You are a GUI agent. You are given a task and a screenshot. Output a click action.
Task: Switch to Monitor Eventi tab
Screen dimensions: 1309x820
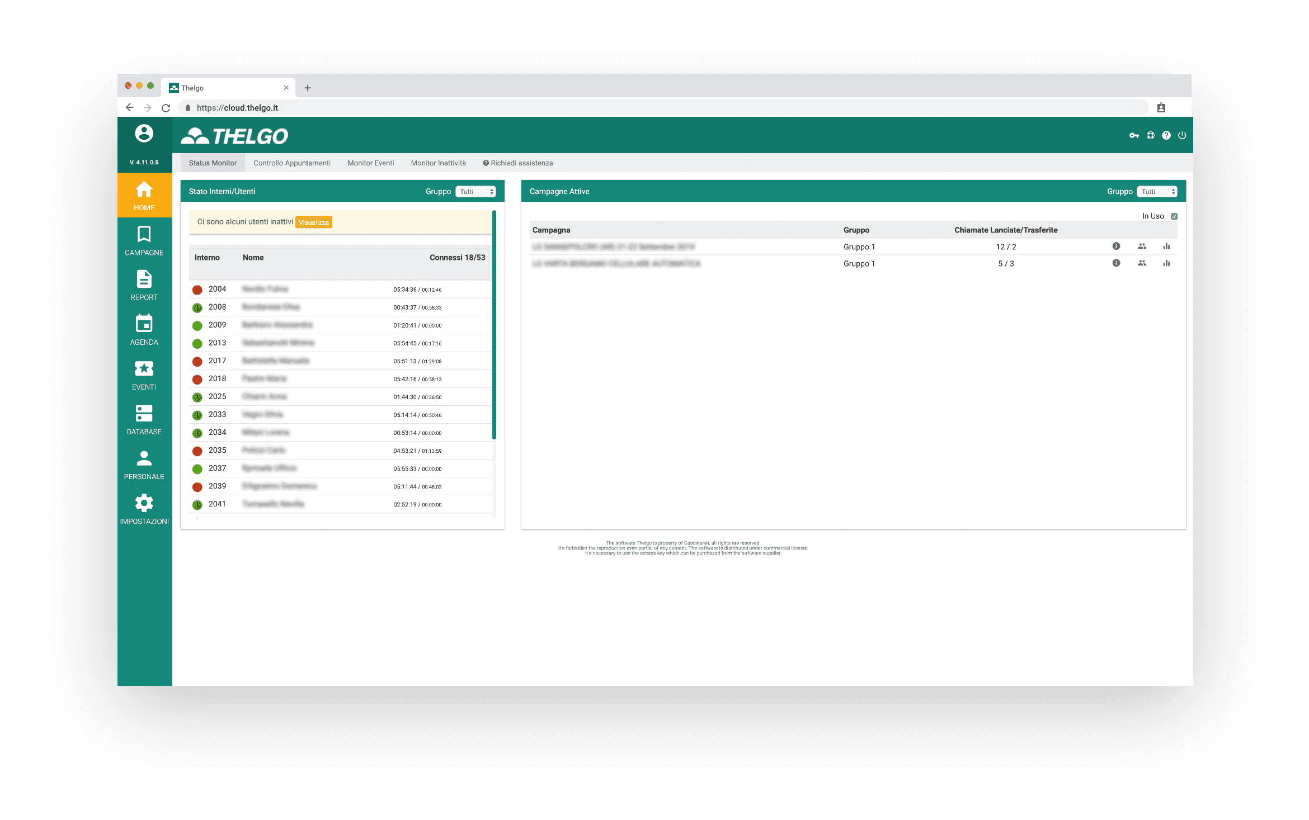pos(370,163)
